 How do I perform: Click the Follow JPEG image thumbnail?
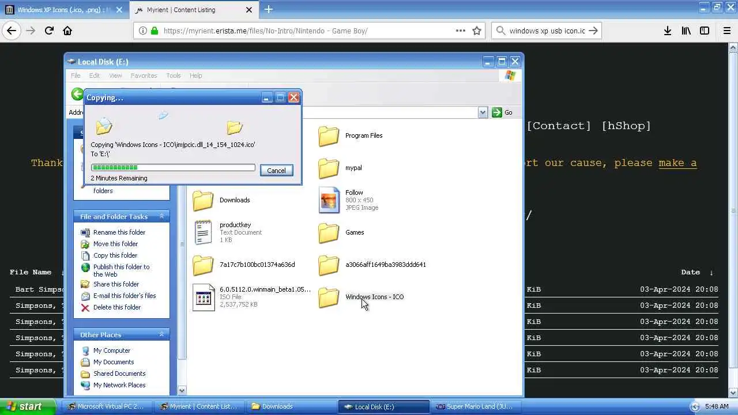coord(329,200)
